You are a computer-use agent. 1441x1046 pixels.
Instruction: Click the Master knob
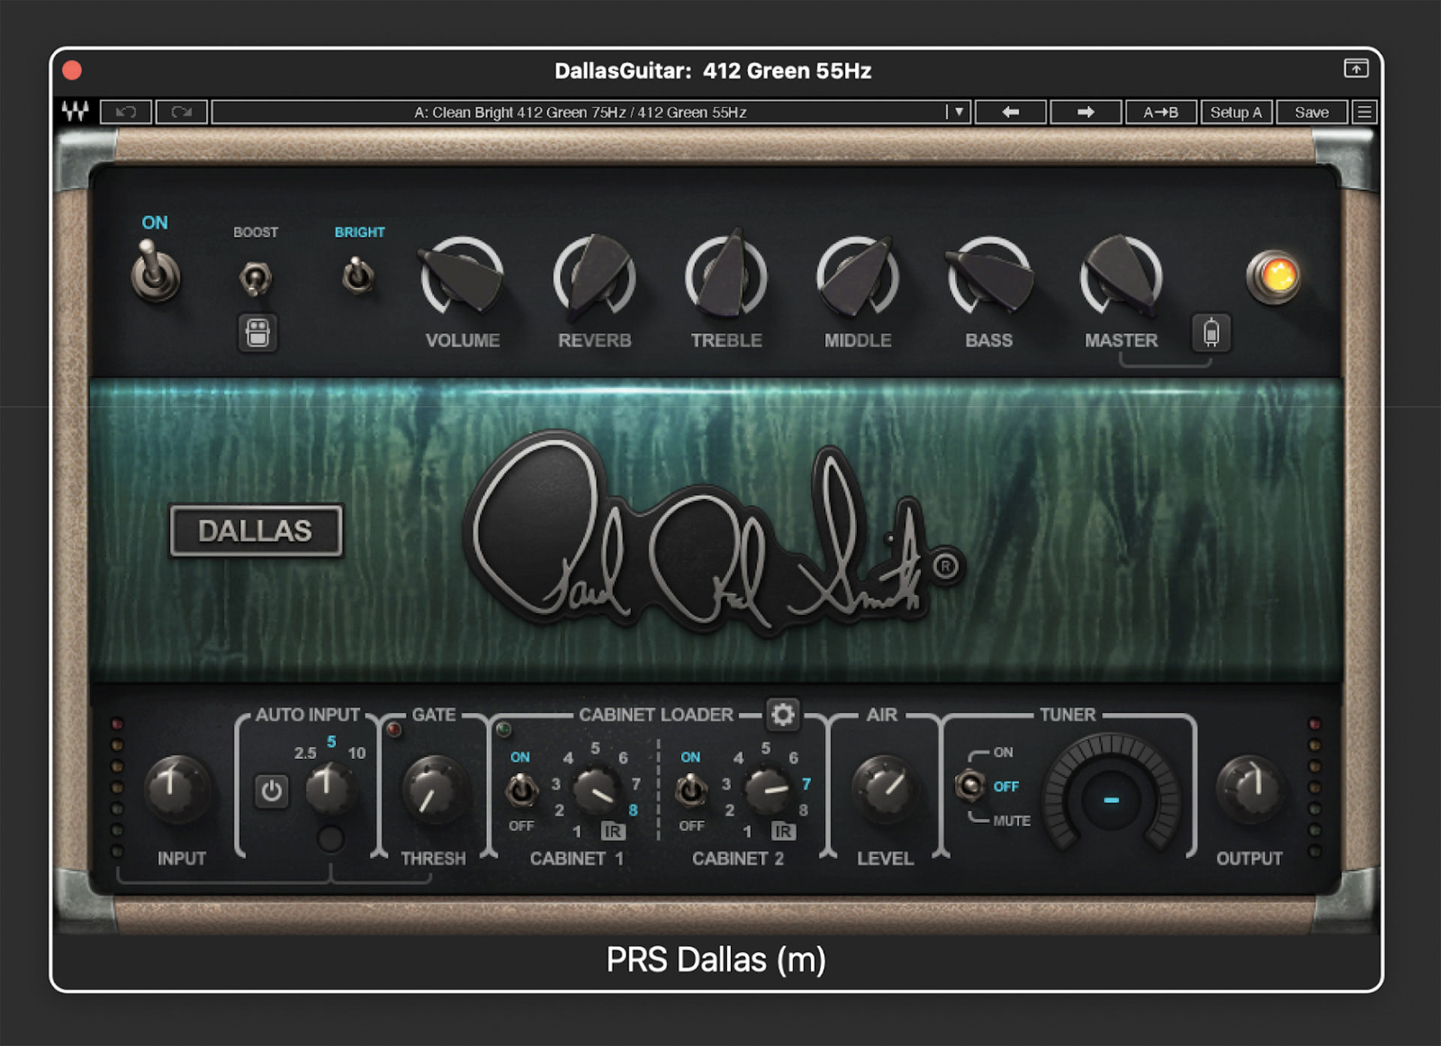[x=1121, y=278]
